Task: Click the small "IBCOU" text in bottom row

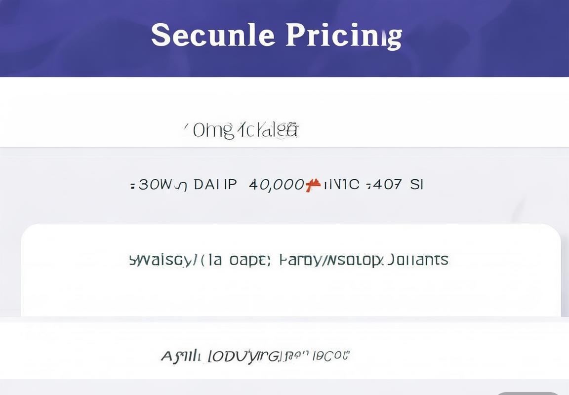Action: (x=332, y=355)
